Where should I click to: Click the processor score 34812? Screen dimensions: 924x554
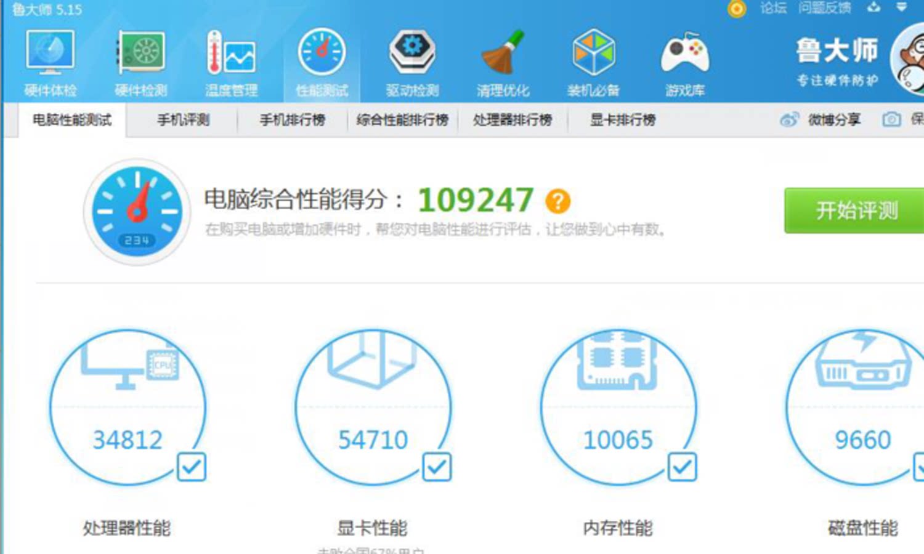click(128, 440)
